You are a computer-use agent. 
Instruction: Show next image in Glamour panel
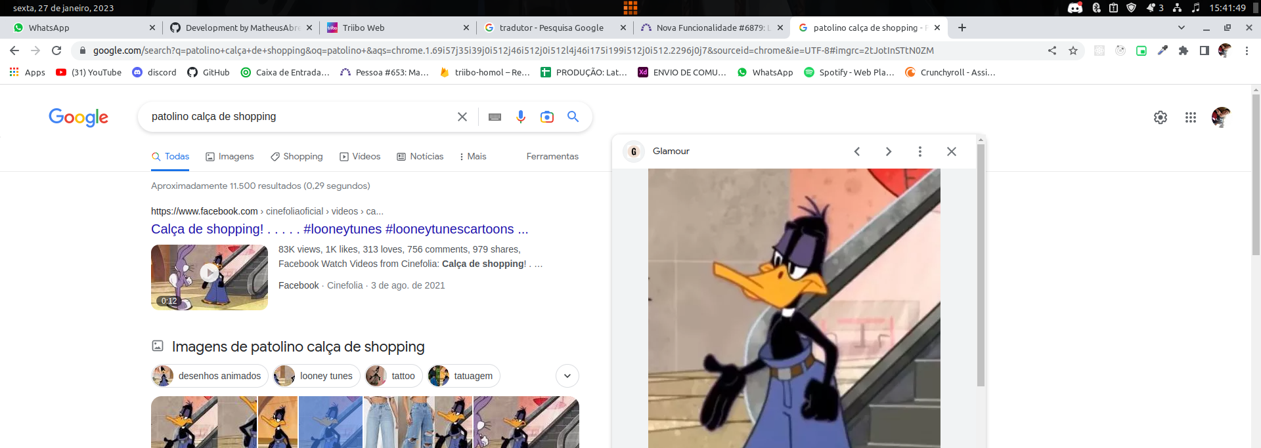point(889,152)
